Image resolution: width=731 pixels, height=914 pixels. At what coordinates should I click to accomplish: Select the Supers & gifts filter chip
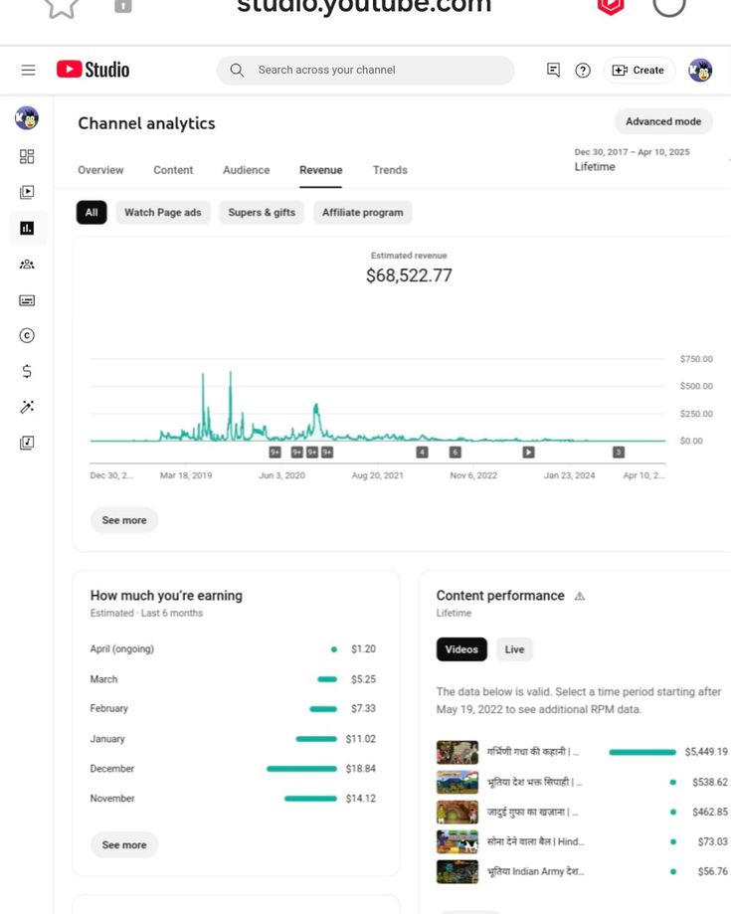pyautogui.click(x=262, y=213)
